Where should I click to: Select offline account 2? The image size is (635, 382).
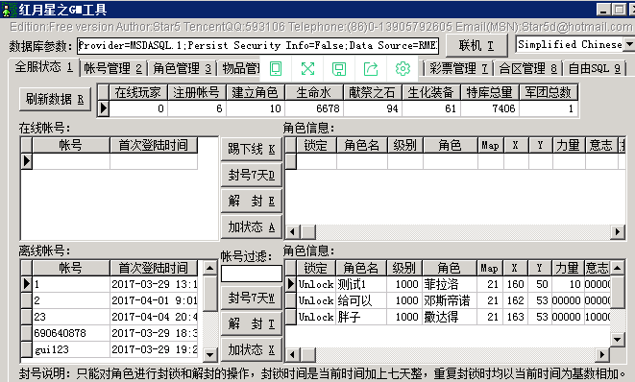[x=71, y=300]
